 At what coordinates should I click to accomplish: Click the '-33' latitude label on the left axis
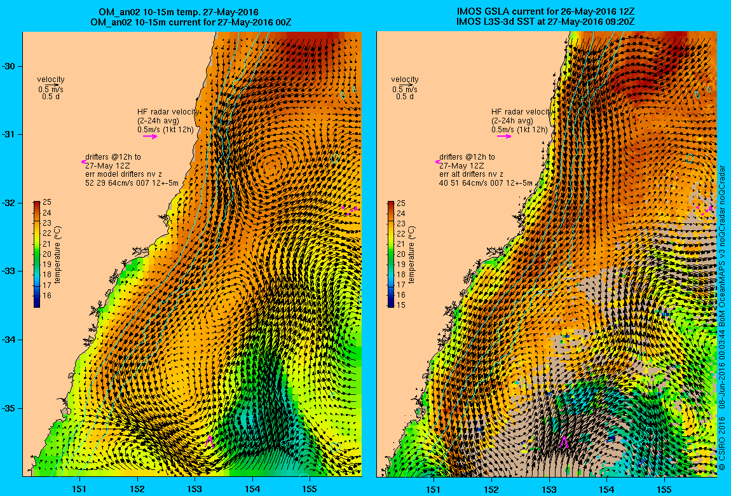coord(10,272)
